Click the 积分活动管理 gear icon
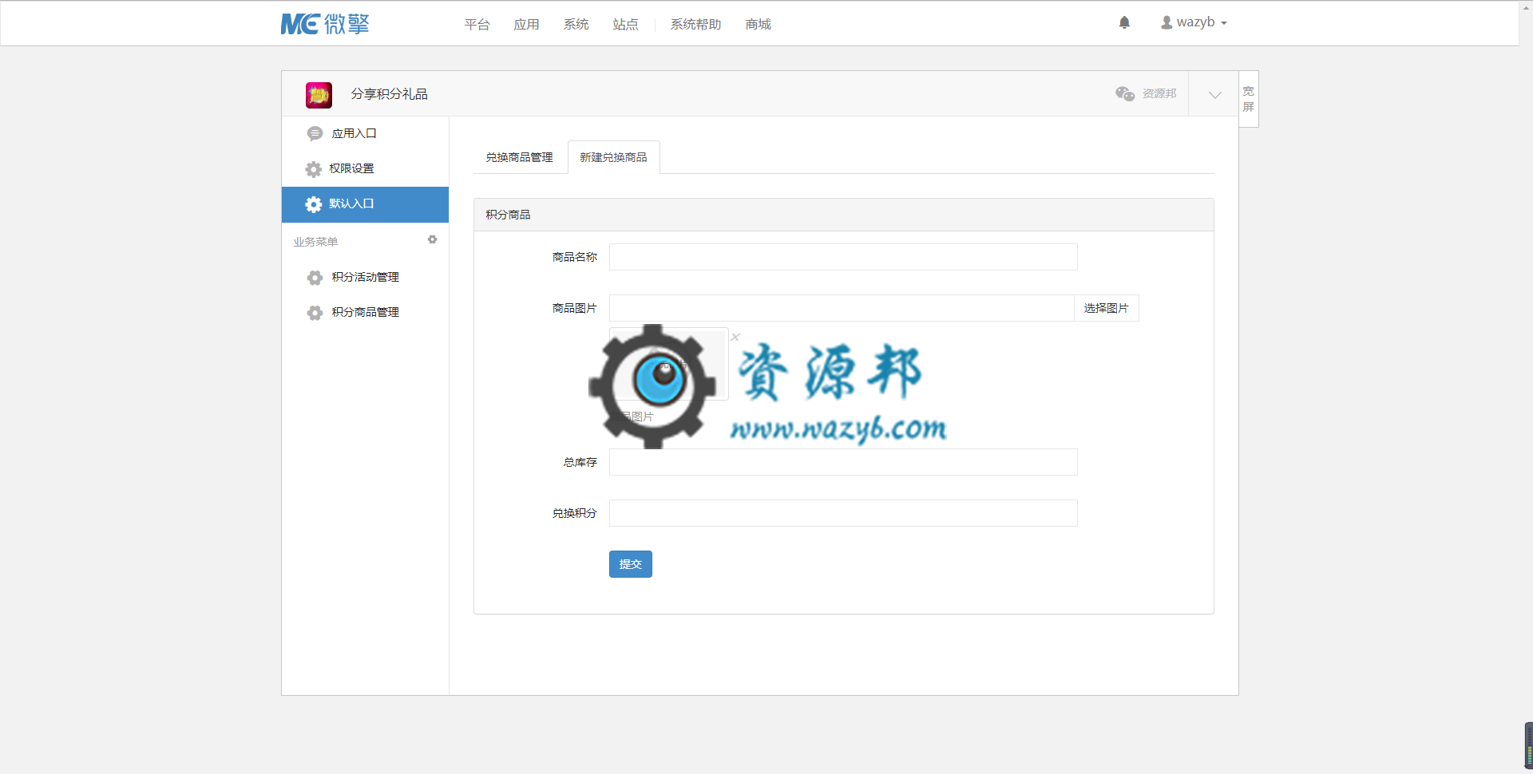1533x774 pixels. (315, 278)
